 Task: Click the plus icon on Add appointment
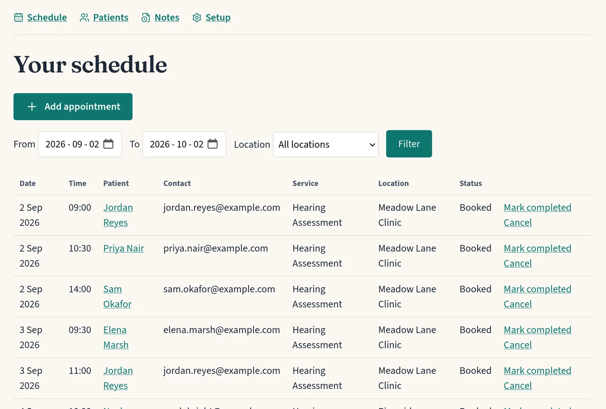pyautogui.click(x=32, y=107)
